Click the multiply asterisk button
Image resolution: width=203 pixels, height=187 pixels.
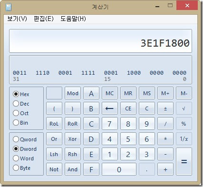[165, 139]
